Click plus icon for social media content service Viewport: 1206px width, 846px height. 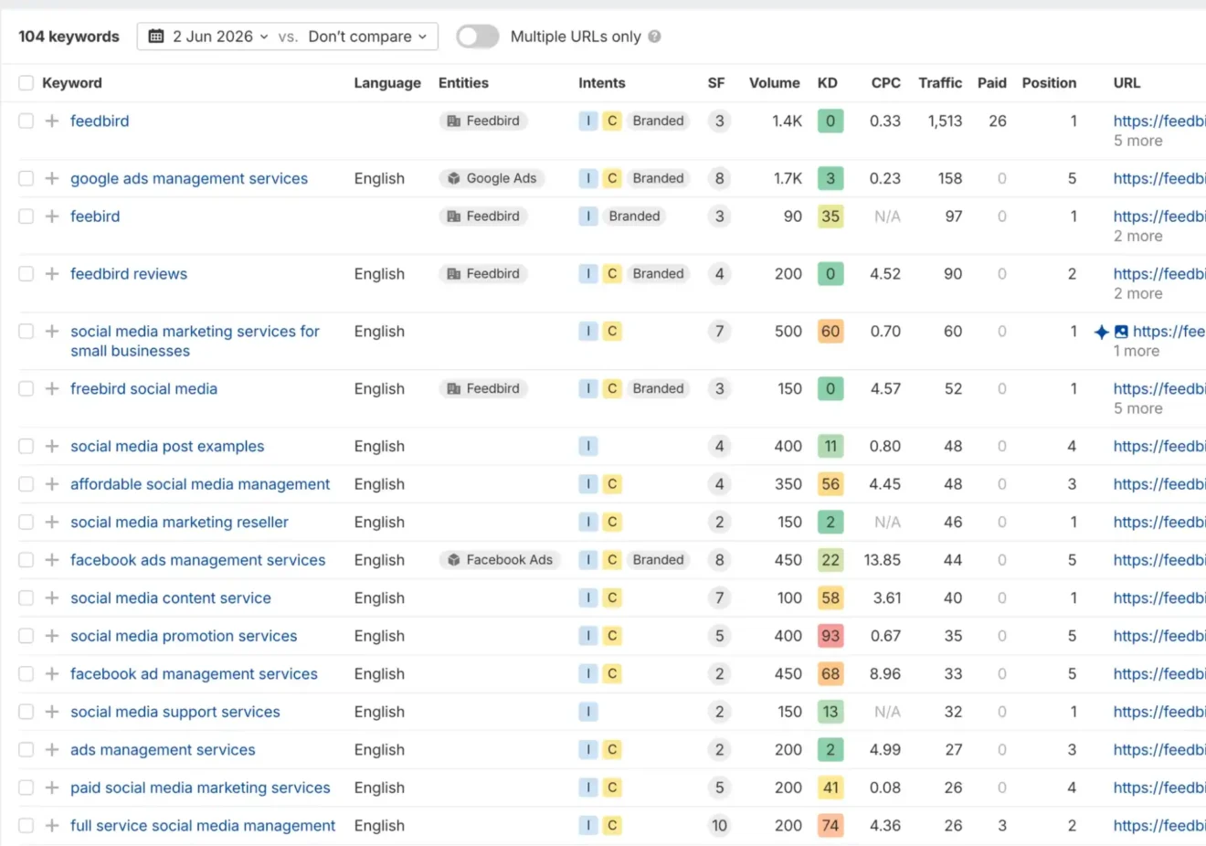pos(52,598)
